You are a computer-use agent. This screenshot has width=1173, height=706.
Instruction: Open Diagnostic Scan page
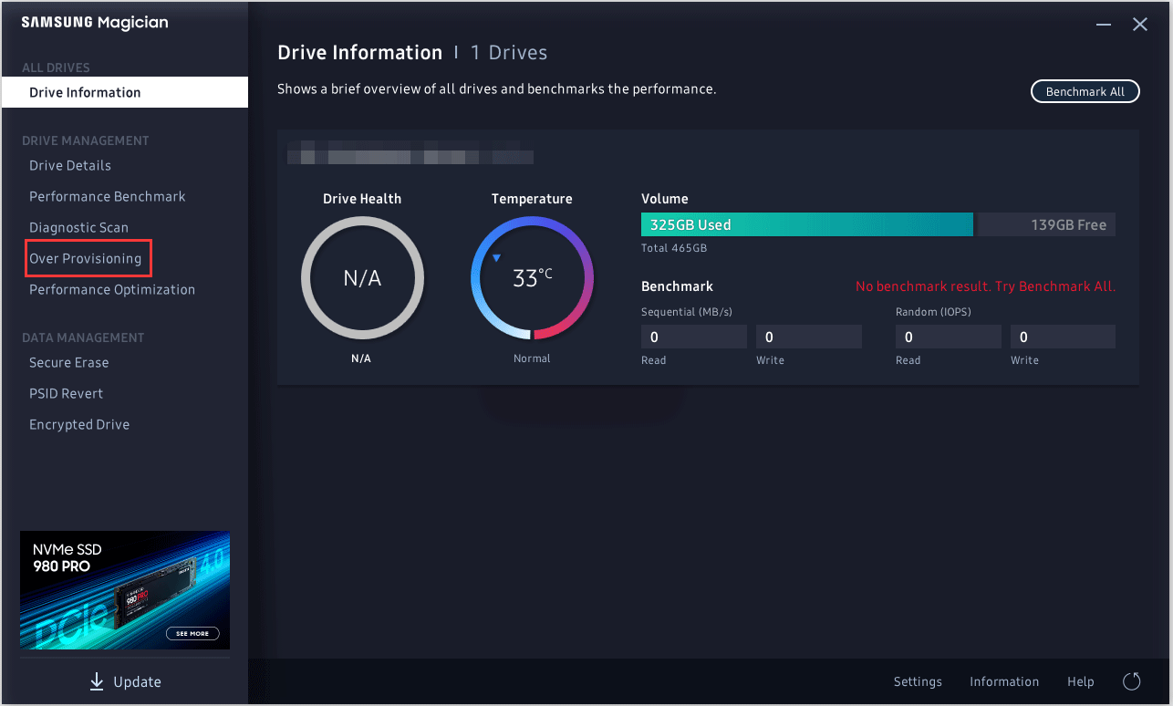click(78, 227)
